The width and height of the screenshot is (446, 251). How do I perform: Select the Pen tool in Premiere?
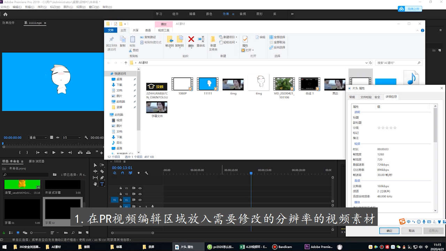[102, 177]
